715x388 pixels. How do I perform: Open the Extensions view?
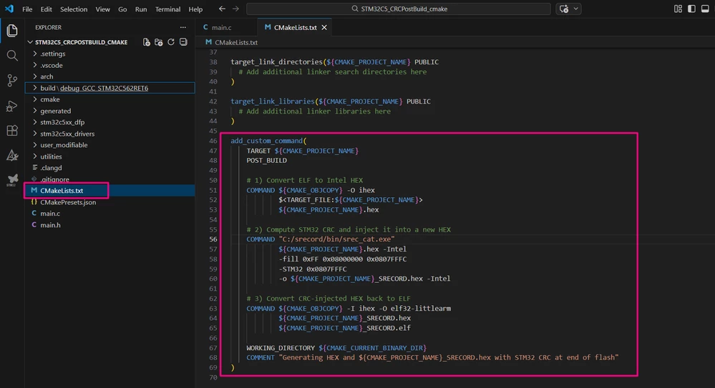(x=12, y=131)
